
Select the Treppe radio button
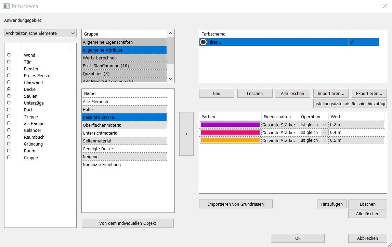click(9, 116)
